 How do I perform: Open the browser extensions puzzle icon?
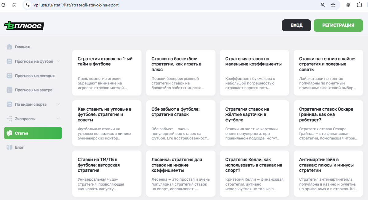pos(359,5)
